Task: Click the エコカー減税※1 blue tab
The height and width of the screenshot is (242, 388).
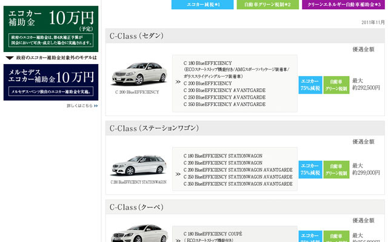Action: [202, 4]
